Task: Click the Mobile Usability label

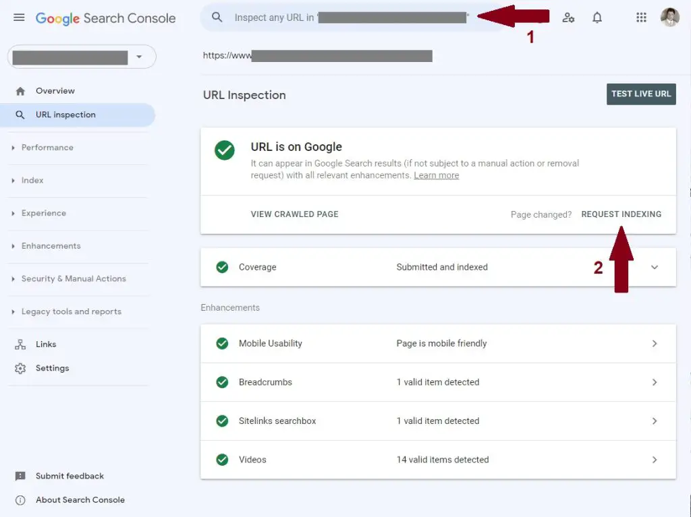Action: coord(270,344)
